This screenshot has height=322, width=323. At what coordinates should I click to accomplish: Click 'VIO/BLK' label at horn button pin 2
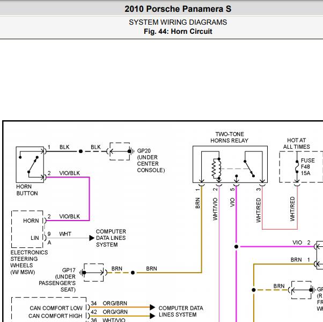(69, 173)
